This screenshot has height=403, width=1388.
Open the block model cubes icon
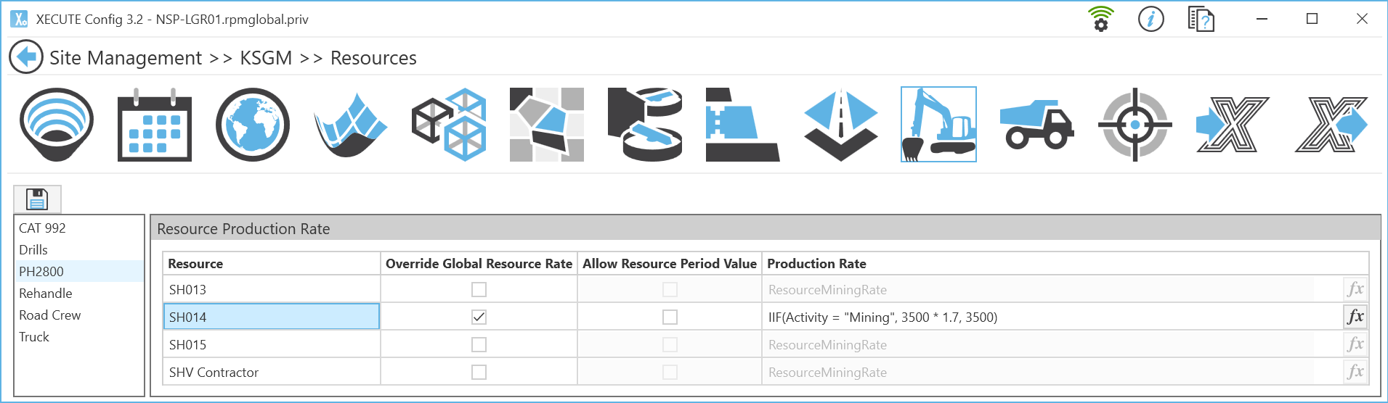click(x=449, y=125)
